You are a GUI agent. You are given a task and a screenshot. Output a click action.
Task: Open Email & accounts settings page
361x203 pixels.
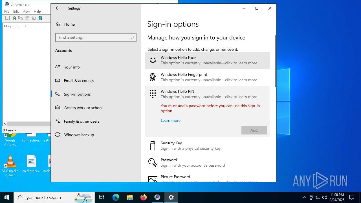pyautogui.click(x=96, y=81)
